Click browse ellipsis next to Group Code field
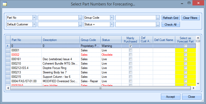This screenshot has width=206, height=104. coord(158,18)
